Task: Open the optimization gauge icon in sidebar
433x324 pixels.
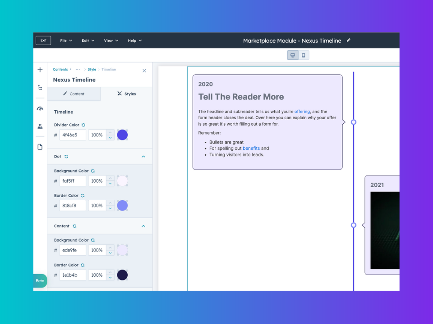Action: [x=40, y=108]
